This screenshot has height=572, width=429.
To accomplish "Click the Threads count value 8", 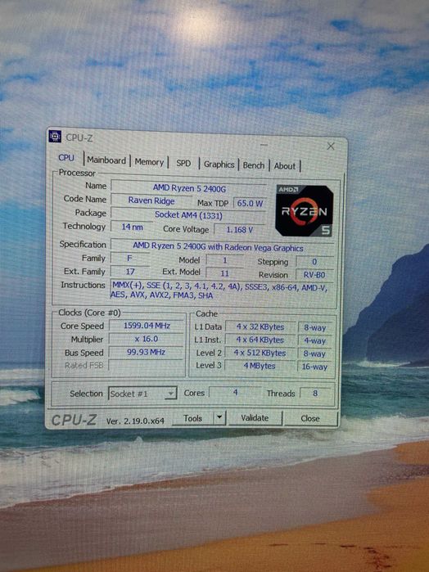I will 315,394.
